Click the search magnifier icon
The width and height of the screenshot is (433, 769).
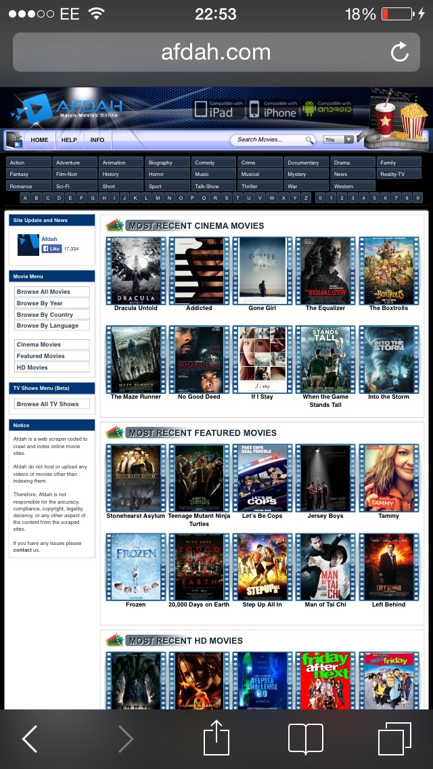(309, 140)
